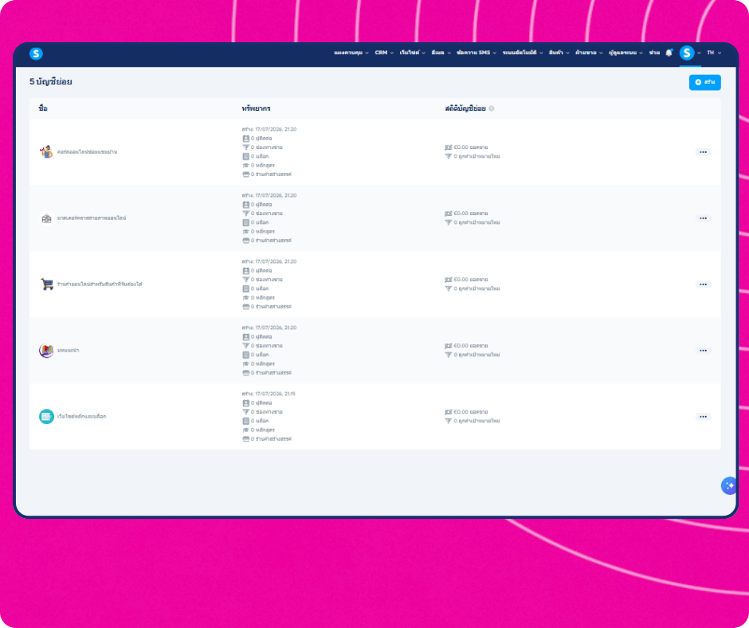The width and height of the screenshot is (749, 628).
Task: Open the sub-account named in handyman row
Action: pyautogui.click(x=87, y=152)
